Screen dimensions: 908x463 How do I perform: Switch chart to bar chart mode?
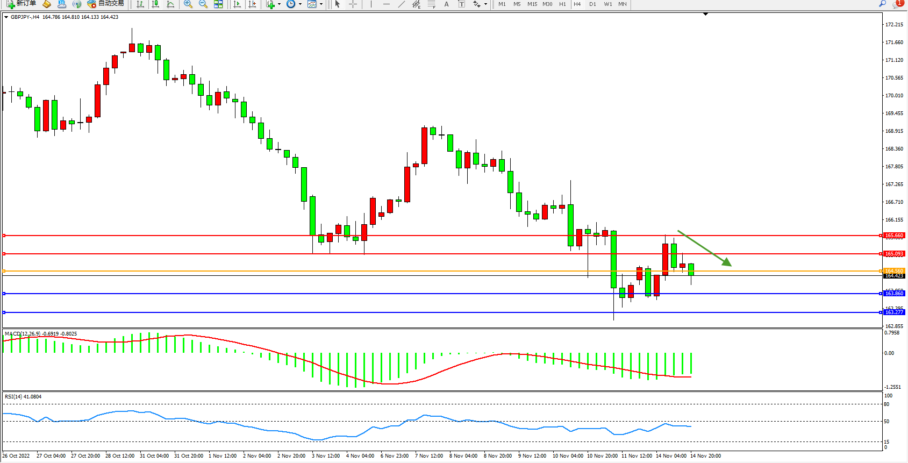tap(140, 4)
